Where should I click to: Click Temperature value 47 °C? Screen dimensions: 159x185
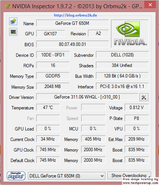point(48,108)
